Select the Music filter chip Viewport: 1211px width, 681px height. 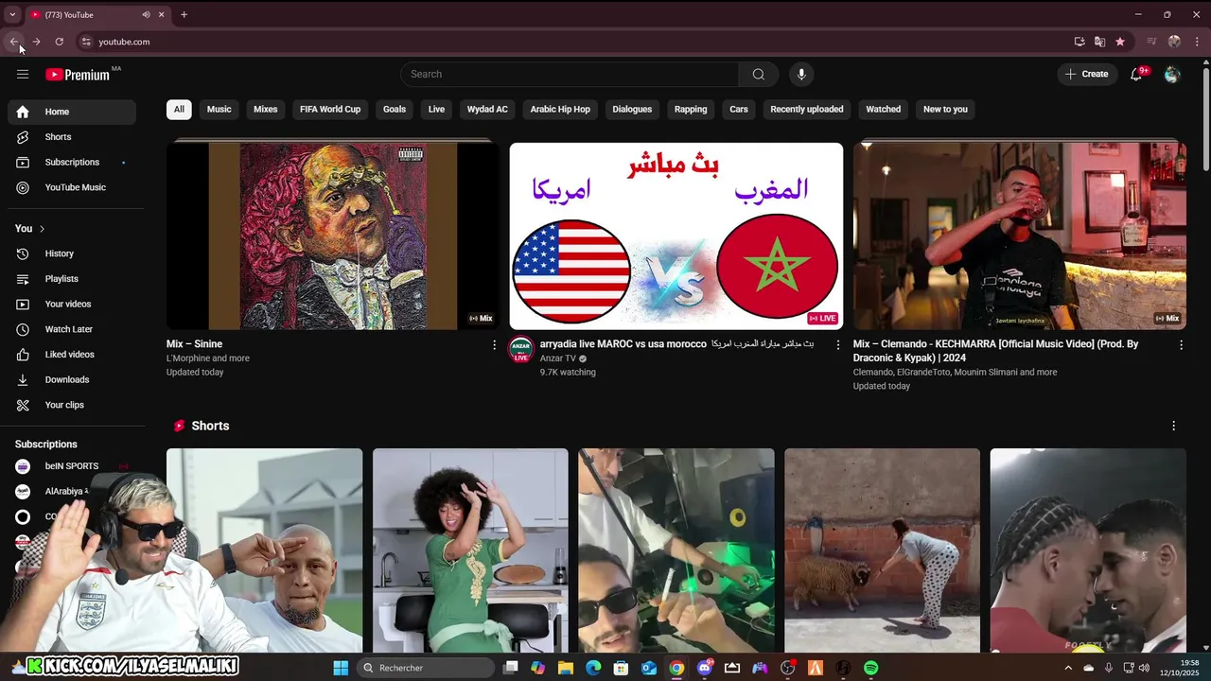pos(219,109)
